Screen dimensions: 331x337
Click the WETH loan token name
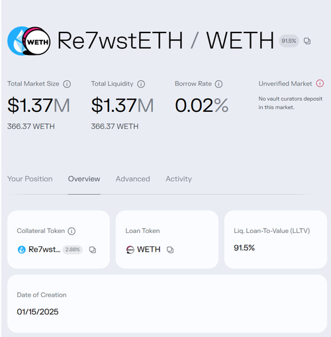(149, 250)
